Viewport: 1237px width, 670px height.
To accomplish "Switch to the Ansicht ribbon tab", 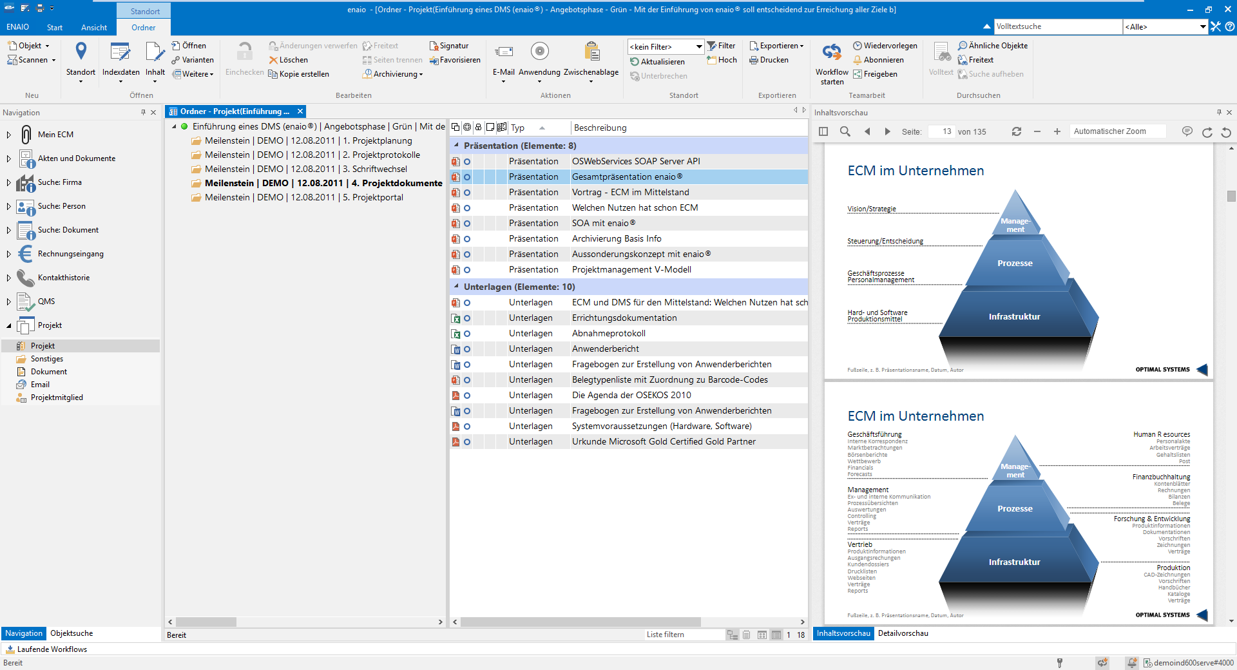I will pyautogui.click(x=94, y=27).
